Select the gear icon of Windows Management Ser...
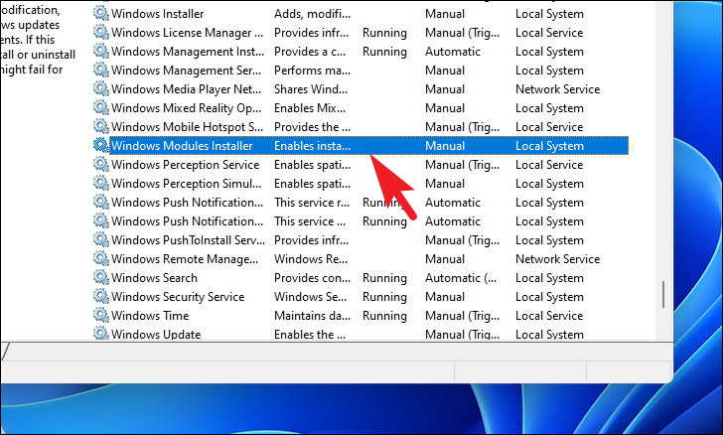 coord(101,70)
